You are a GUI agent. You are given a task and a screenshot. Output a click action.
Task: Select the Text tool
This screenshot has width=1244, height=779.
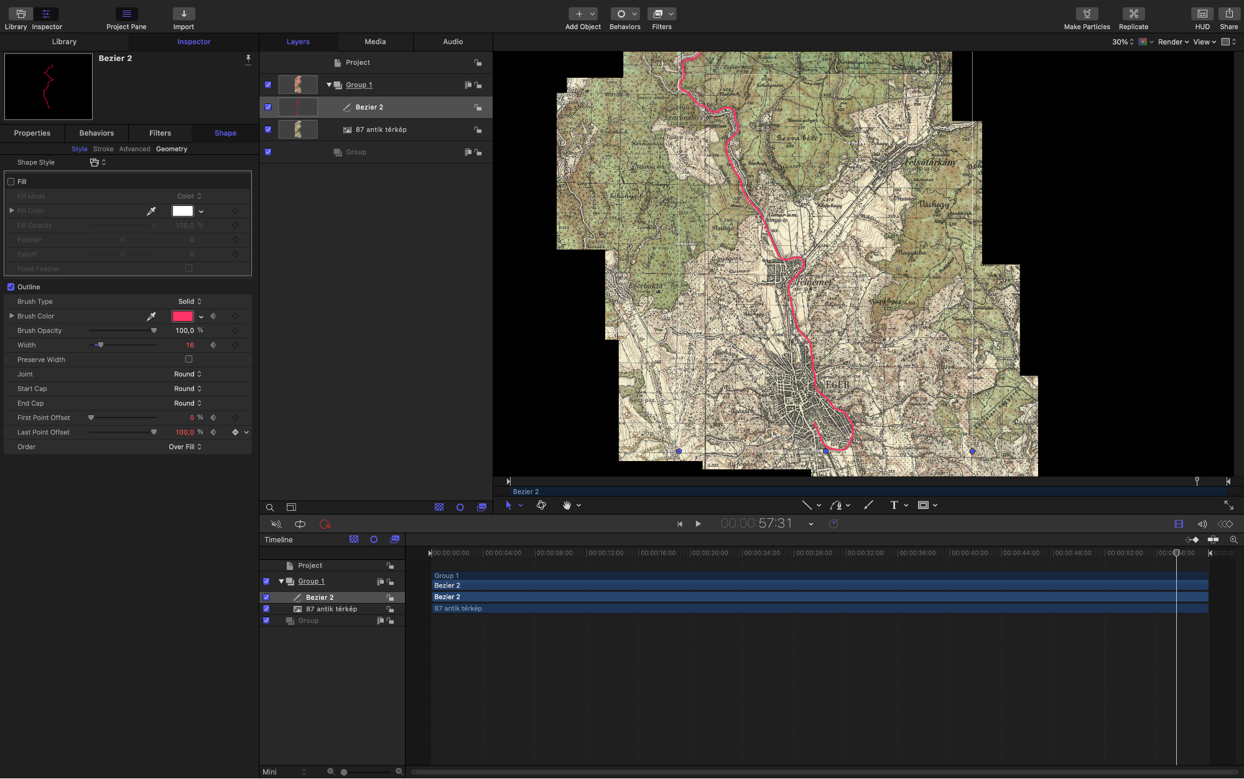(x=894, y=505)
